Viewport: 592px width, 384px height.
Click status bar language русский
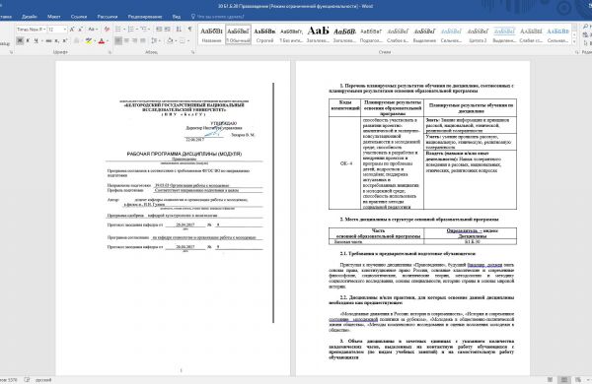pyautogui.click(x=43, y=380)
